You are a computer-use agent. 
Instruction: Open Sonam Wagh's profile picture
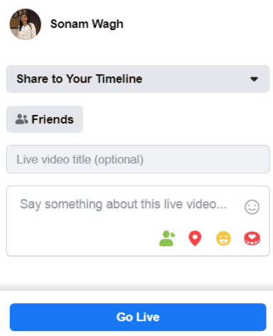pos(25,24)
